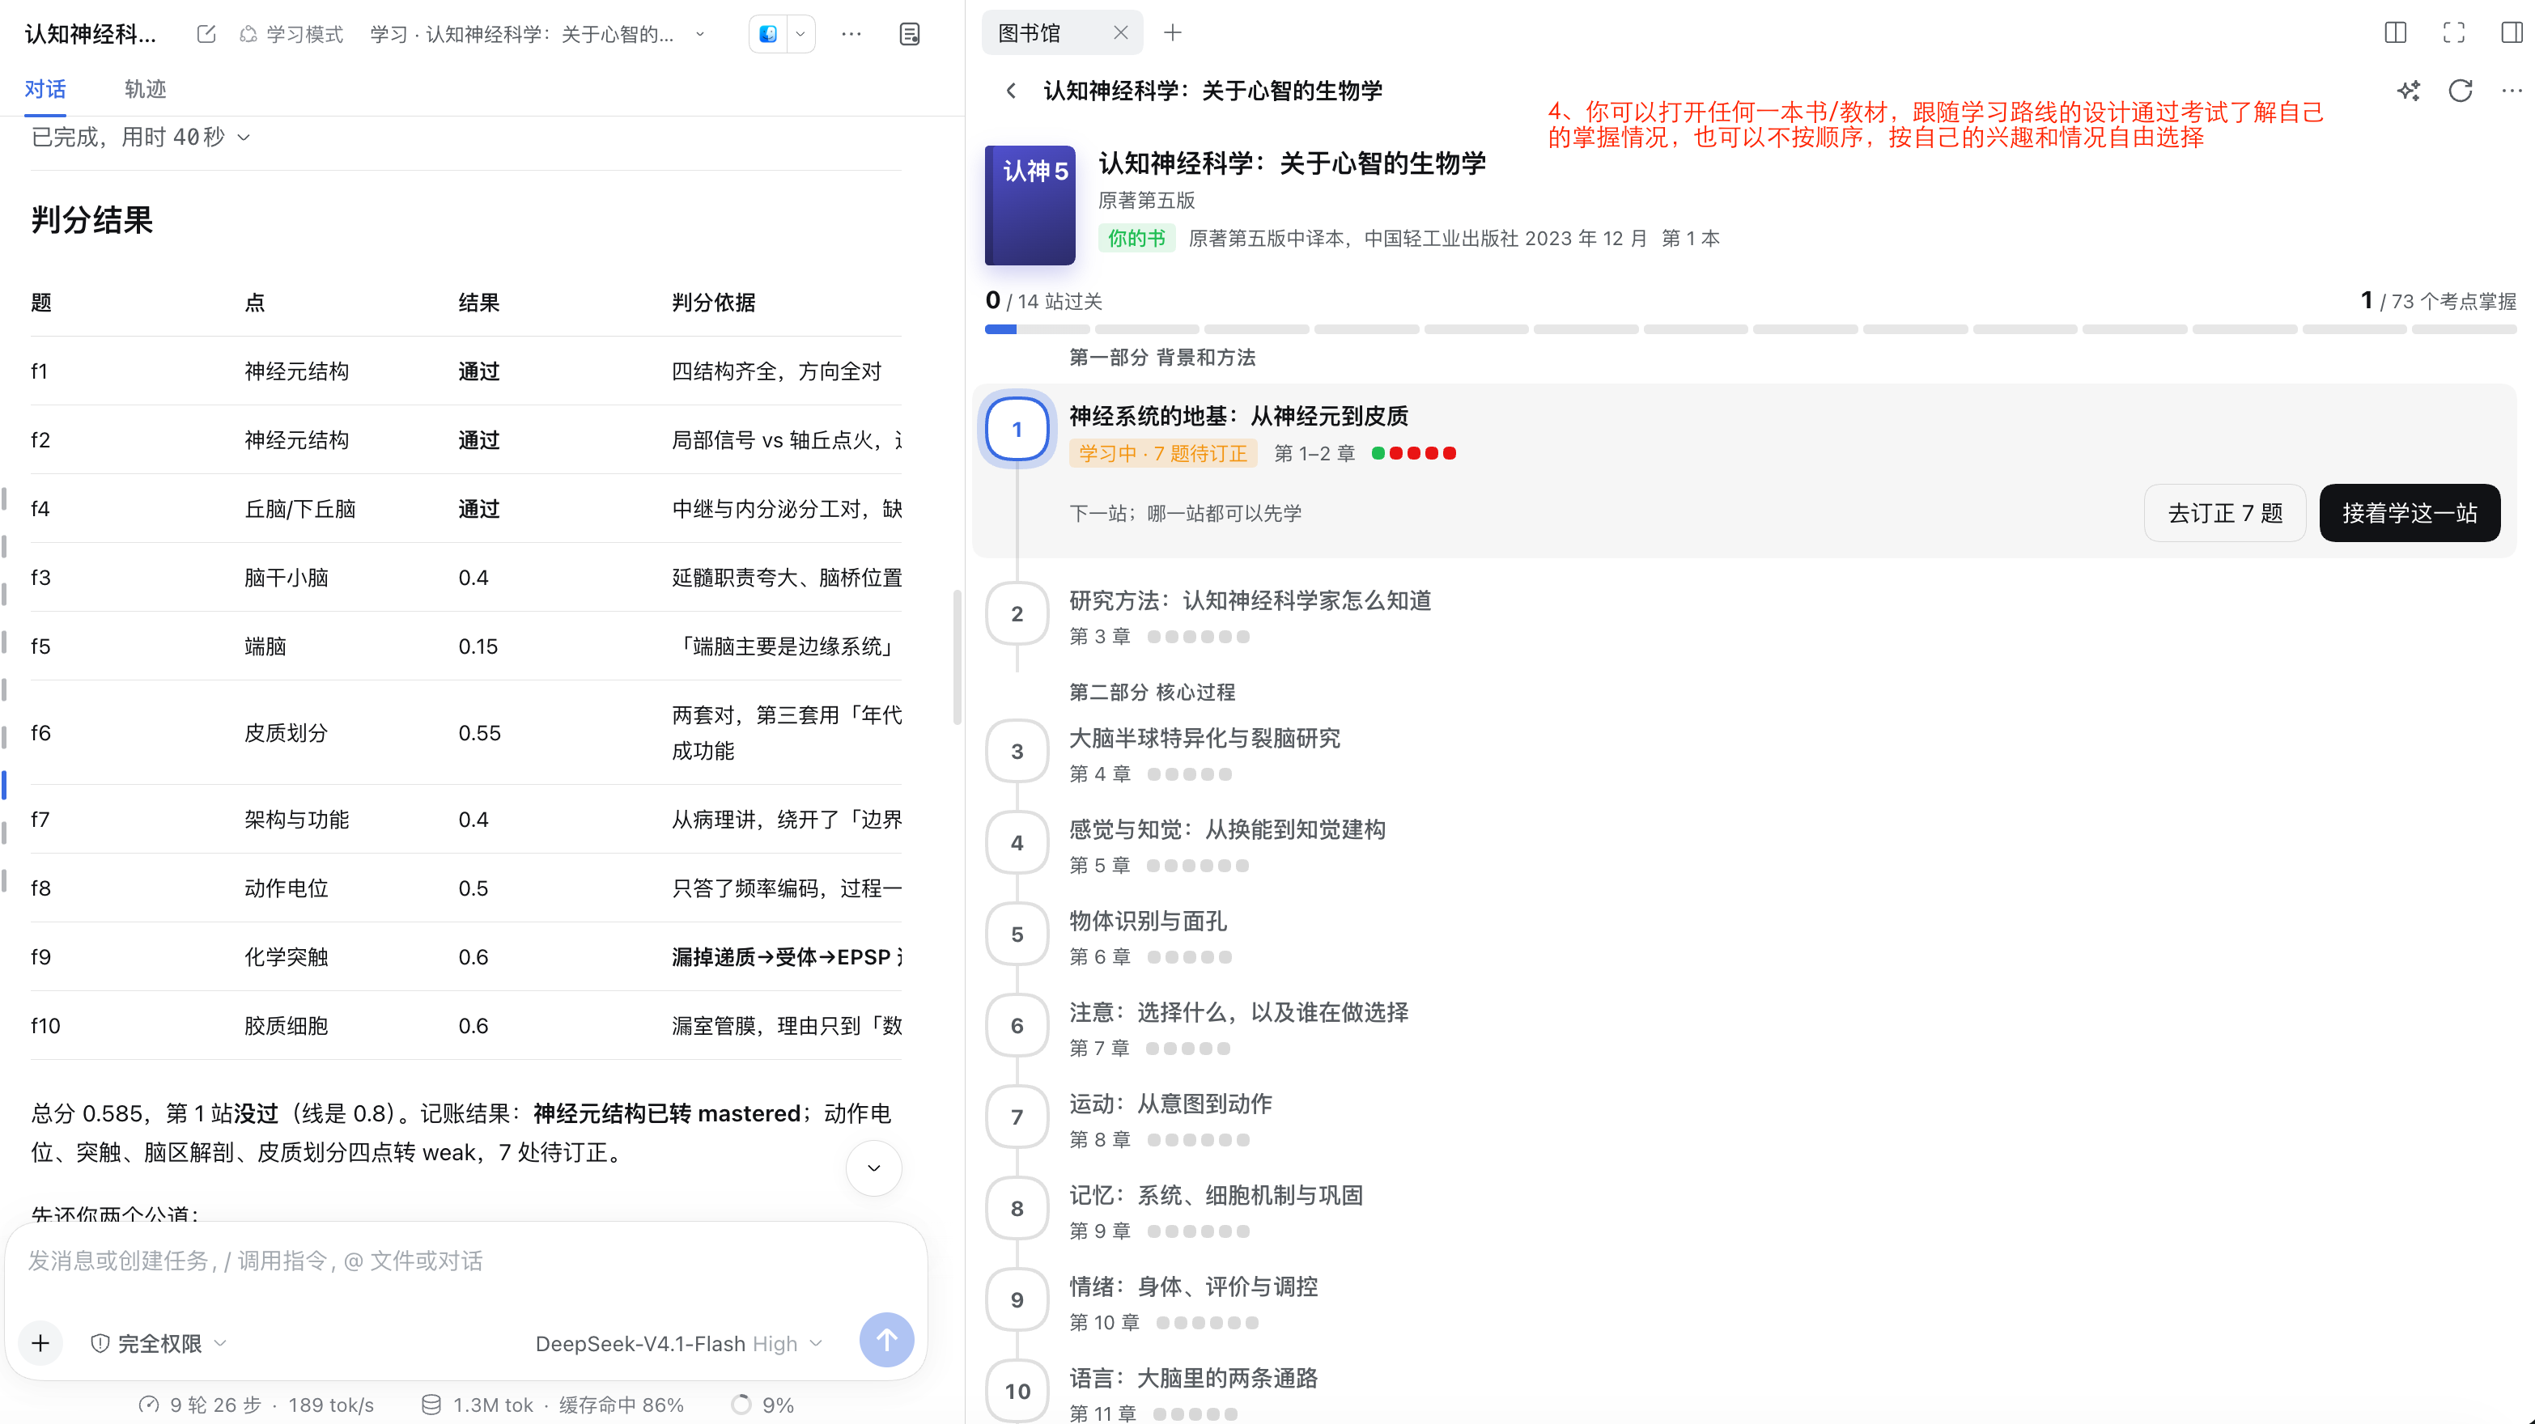The height and width of the screenshot is (1424, 2535).
Task: Enter fullscreen mode icon
Action: [x=2453, y=32]
